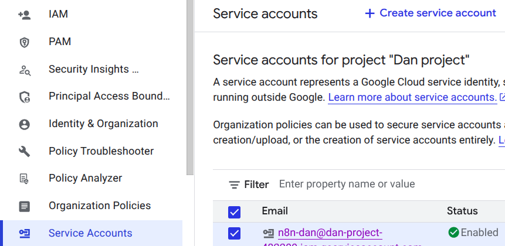Viewport: 505px width, 246px height.
Task: Open Security Insights in sidebar
Action: point(93,69)
